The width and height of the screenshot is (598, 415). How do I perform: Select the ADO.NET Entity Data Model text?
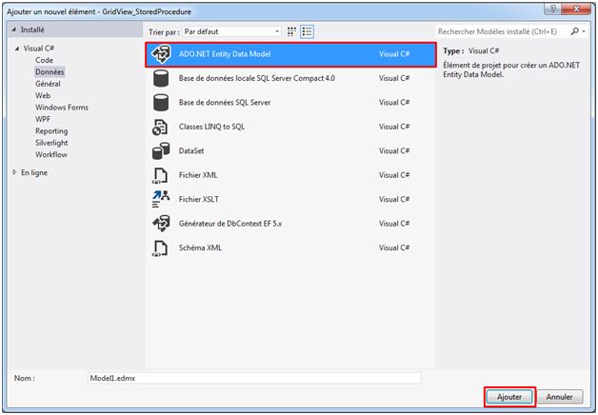click(225, 54)
